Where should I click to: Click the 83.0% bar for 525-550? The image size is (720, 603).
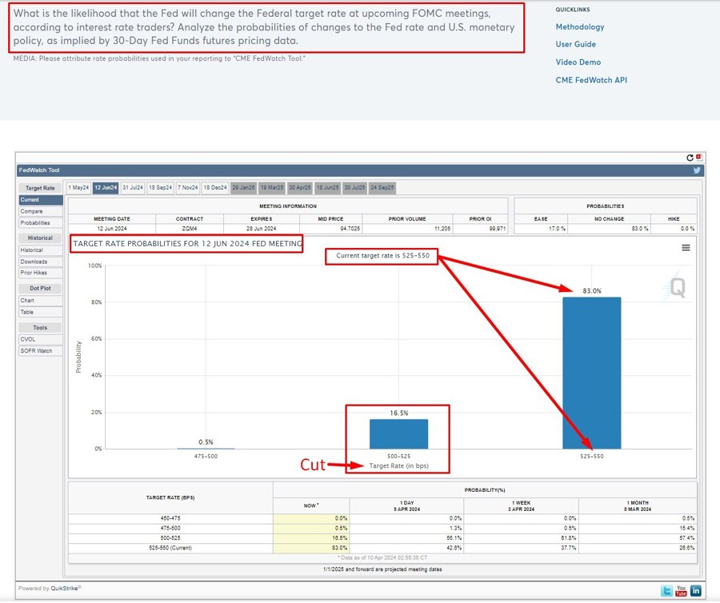591,373
